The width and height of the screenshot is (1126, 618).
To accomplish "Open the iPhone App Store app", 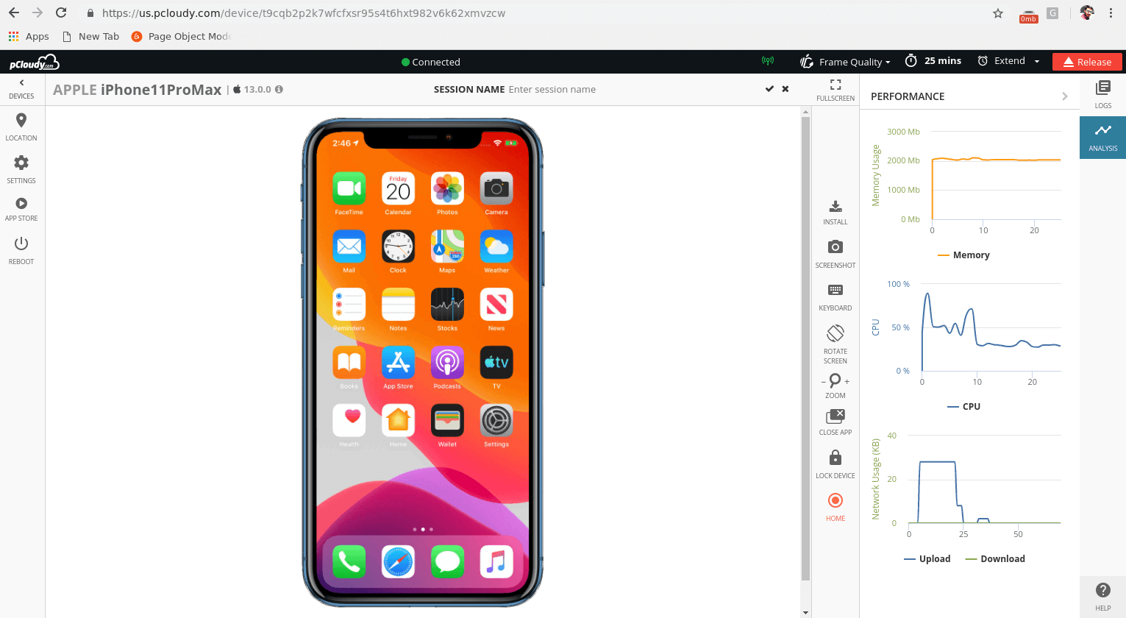I will (x=398, y=363).
